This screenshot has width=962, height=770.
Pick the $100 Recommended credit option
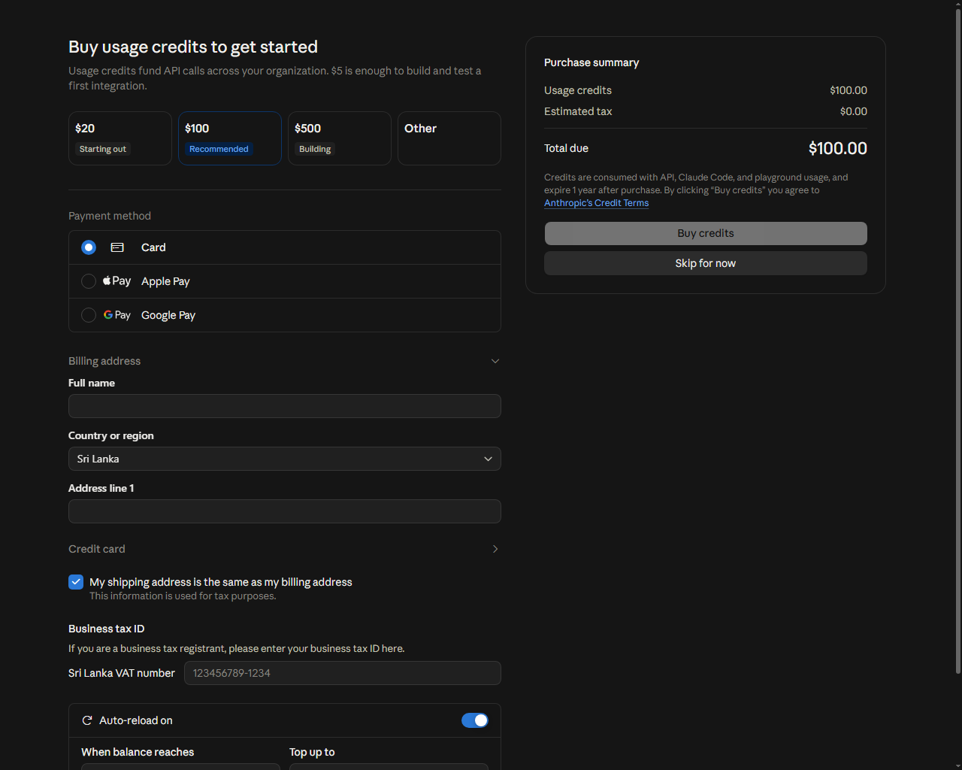pos(230,138)
